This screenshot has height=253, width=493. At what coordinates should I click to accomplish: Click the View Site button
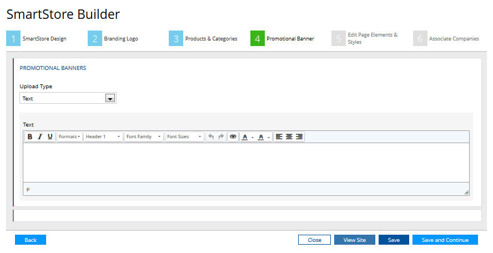click(x=354, y=240)
